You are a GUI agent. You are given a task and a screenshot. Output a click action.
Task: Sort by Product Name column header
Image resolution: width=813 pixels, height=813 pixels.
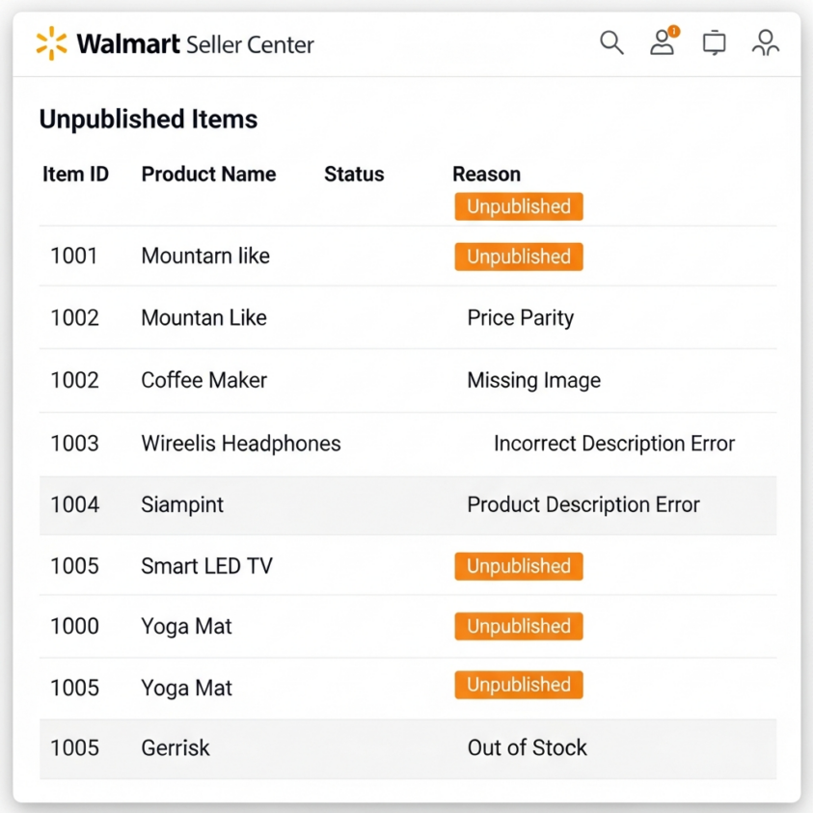[208, 175]
